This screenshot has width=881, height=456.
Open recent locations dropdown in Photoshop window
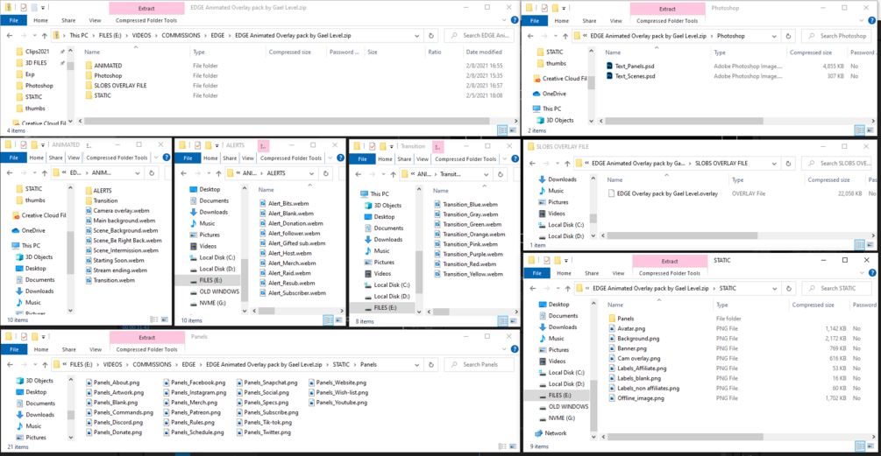click(555, 36)
